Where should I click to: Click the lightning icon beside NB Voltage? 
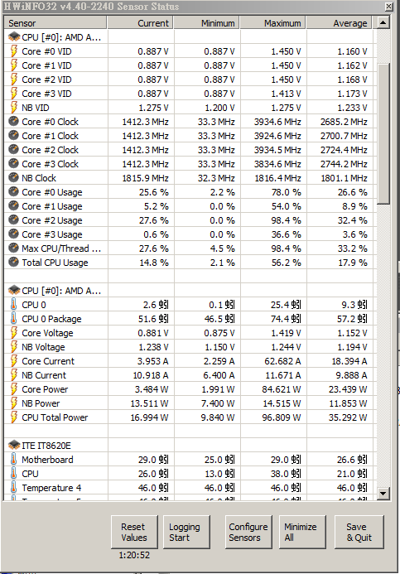[13, 347]
